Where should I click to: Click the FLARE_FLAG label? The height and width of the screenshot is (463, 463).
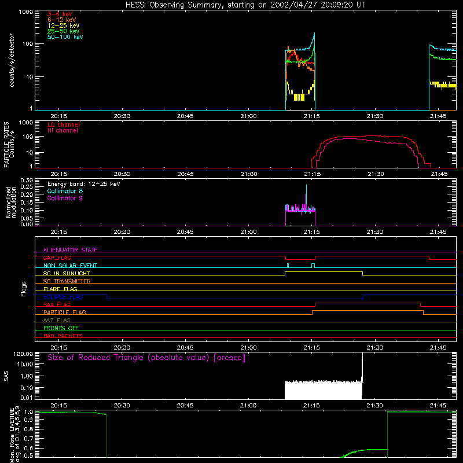pyautogui.click(x=60, y=289)
